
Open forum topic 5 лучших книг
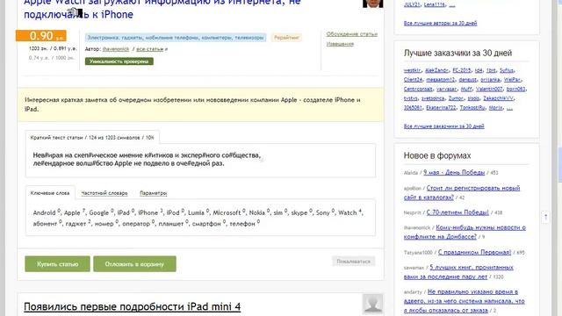pos(458,272)
